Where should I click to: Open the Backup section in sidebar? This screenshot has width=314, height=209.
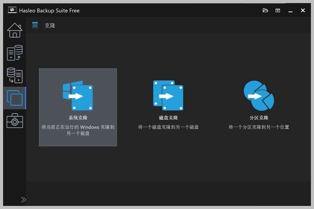point(15,53)
